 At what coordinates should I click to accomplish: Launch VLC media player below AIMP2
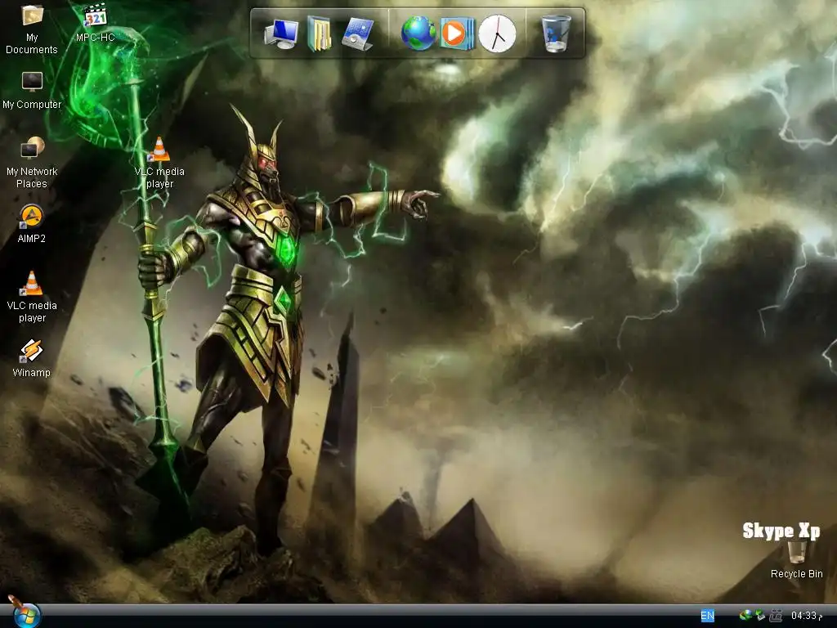click(32, 297)
